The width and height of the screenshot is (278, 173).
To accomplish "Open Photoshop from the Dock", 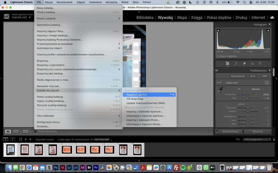I will pos(56,167).
